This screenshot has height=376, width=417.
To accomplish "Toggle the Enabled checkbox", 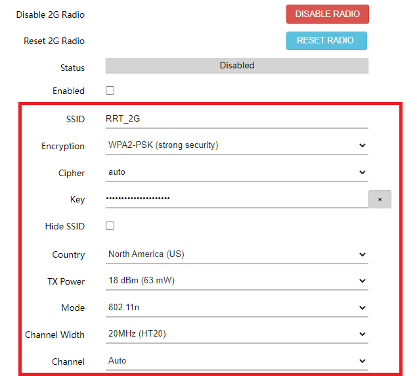I will click(110, 91).
